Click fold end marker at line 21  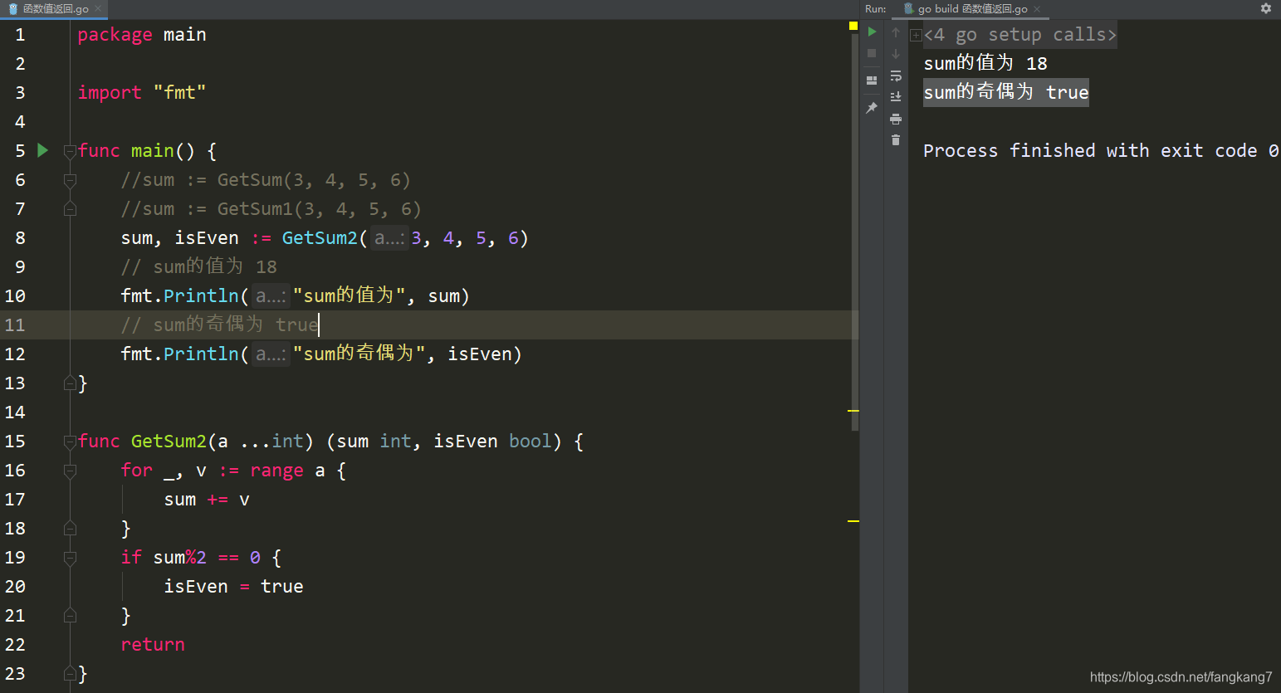click(70, 616)
